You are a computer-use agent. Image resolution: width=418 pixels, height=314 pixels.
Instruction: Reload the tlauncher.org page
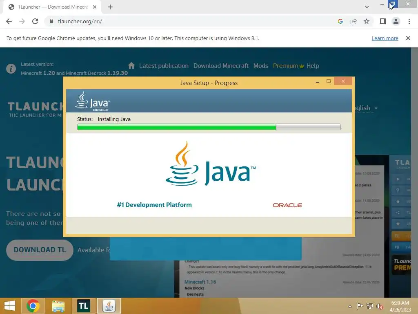pos(35,21)
